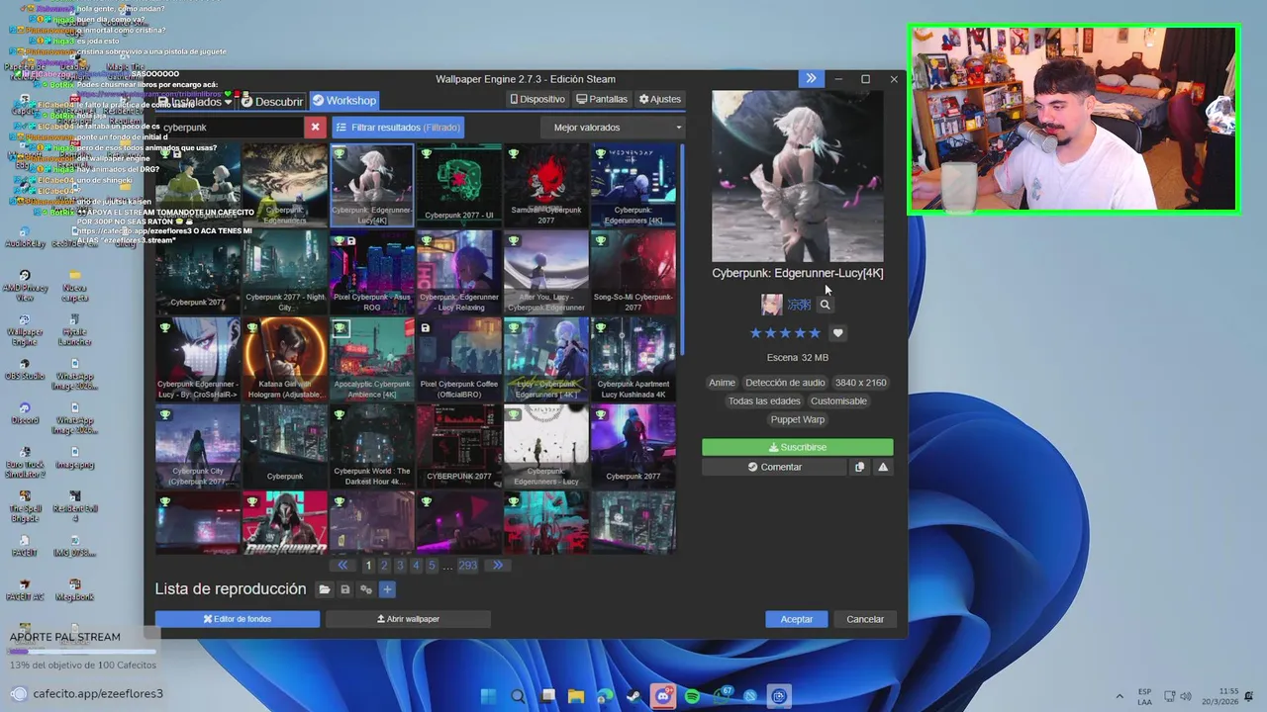This screenshot has width=1267, height=712.
Task: Click the Puppet Warp tag
Action: coord(798,419)
